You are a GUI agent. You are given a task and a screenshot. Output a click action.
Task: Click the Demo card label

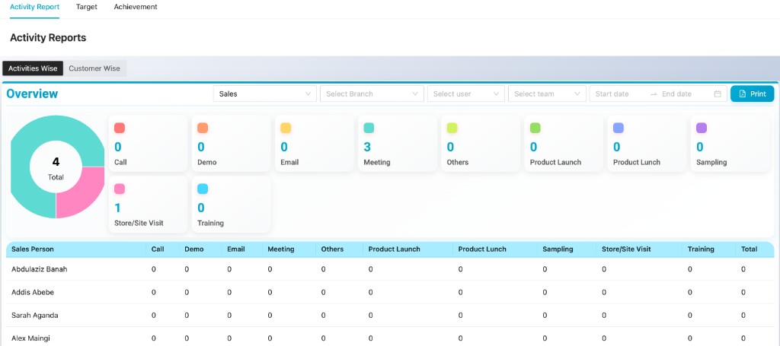207,162
